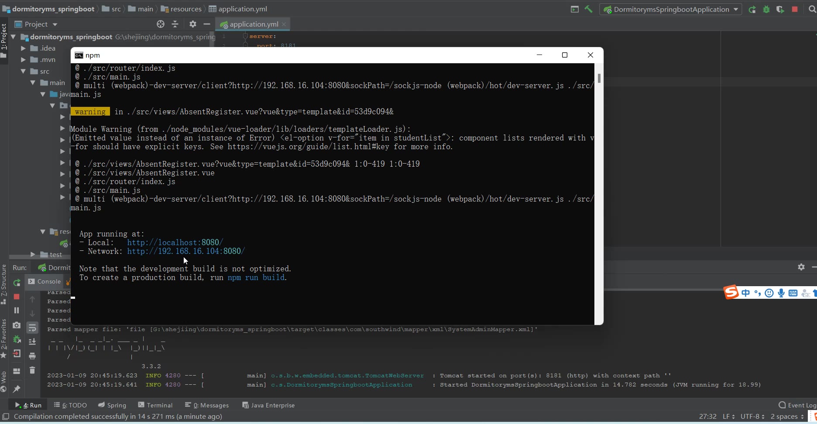Toggle soft-wrap in the console

[32, 328]
